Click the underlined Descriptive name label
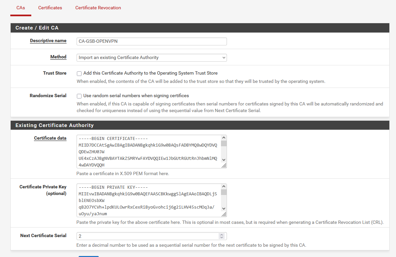 click(x=48, y=40)
